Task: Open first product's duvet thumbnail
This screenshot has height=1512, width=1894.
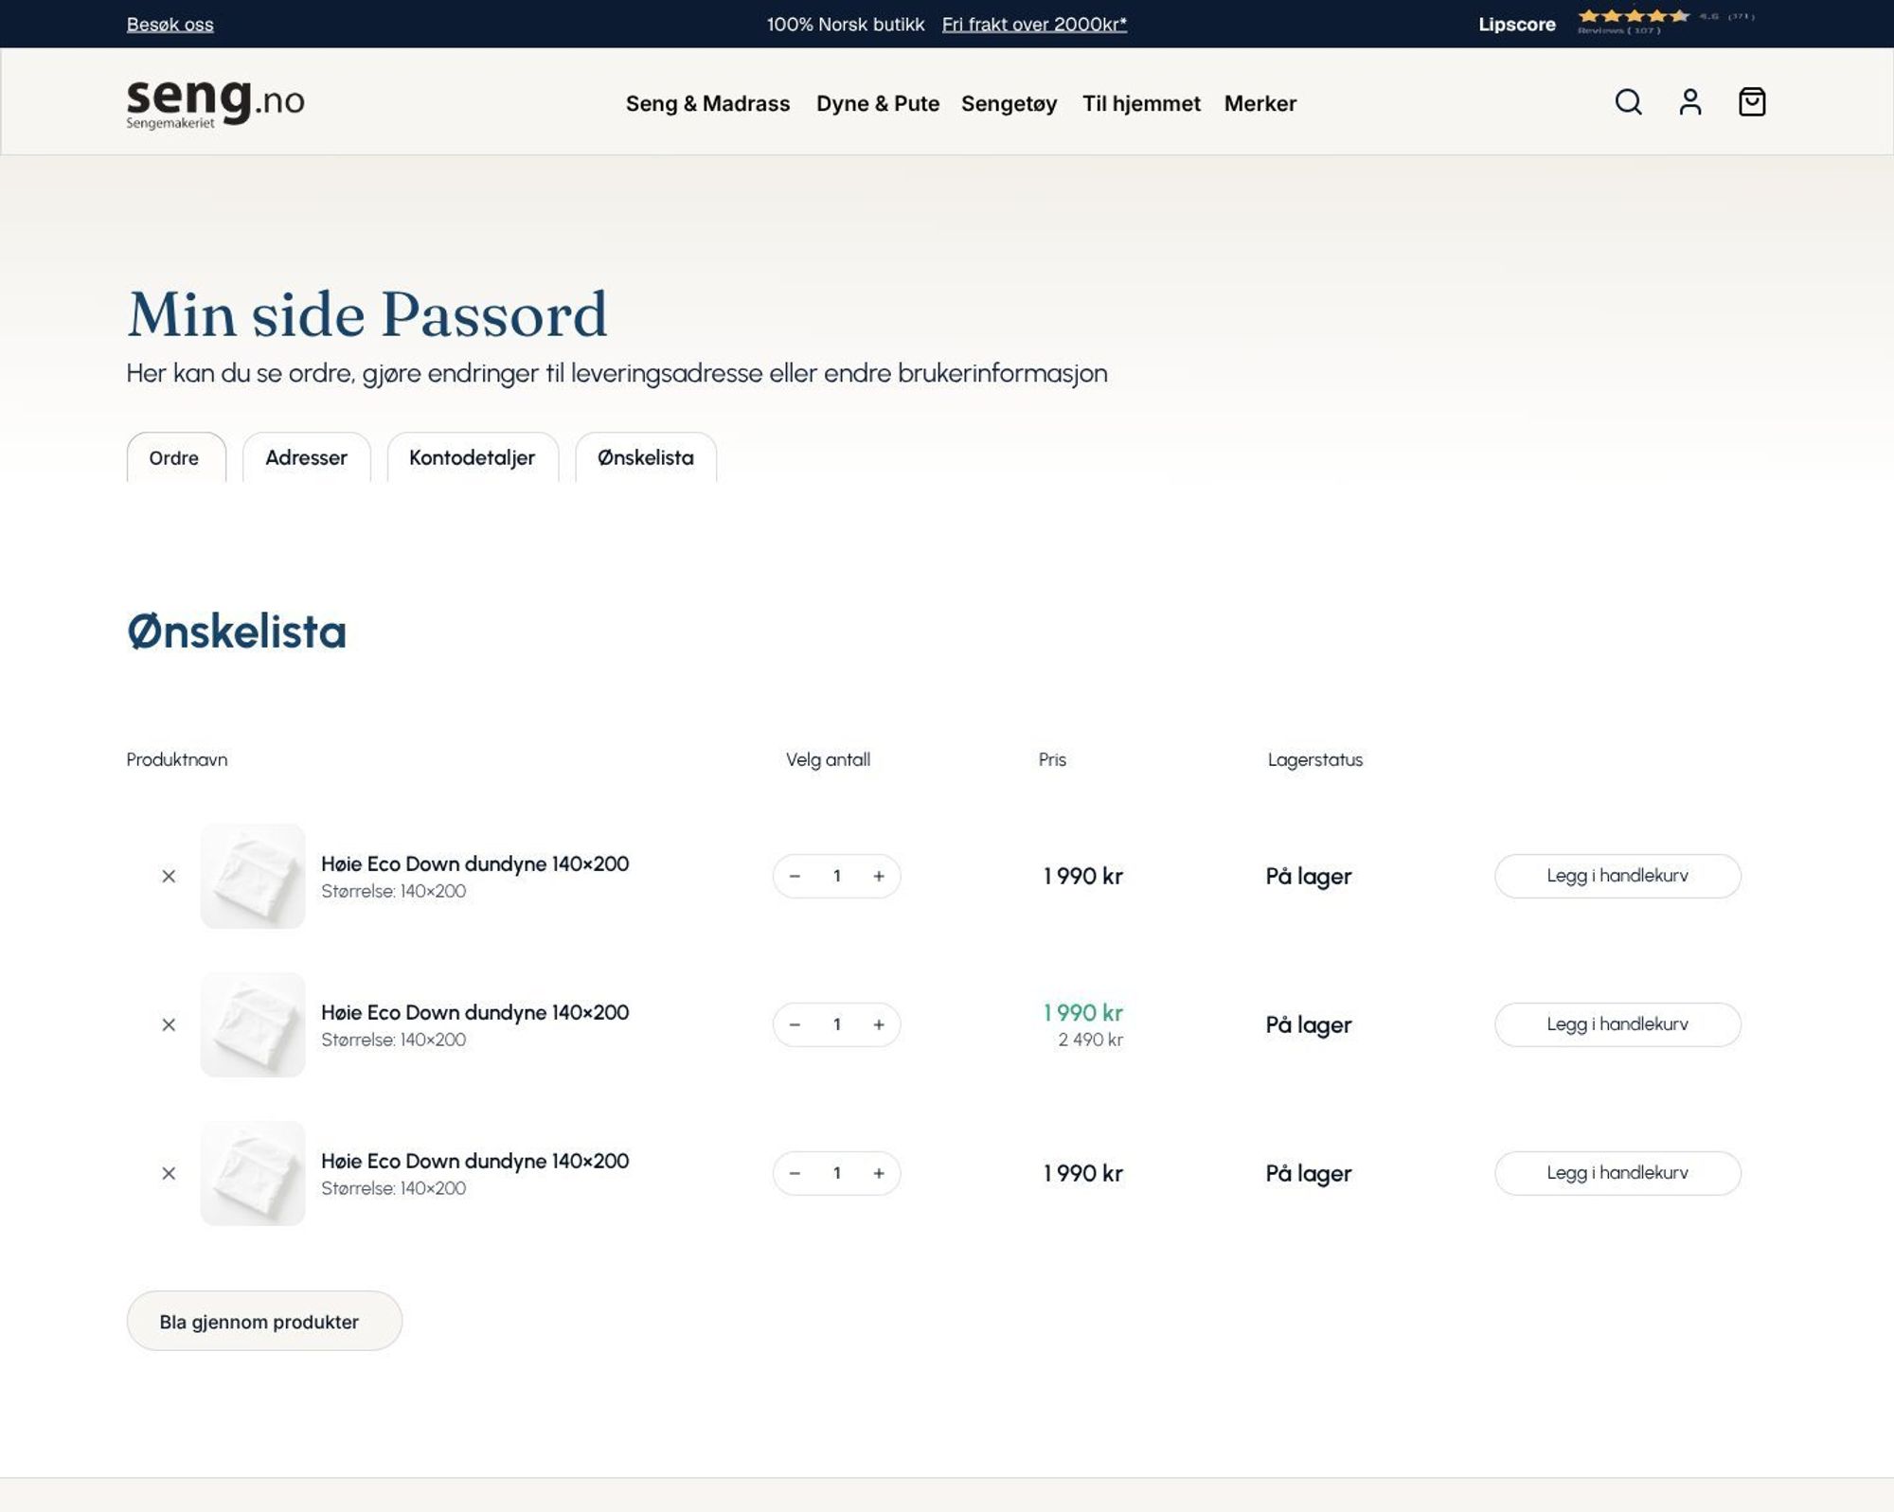Action: tap(253, 876)
